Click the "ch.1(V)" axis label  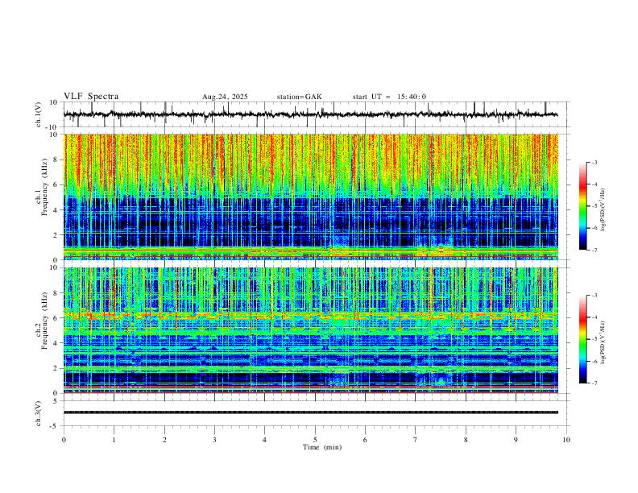click(x=39, y=114)
